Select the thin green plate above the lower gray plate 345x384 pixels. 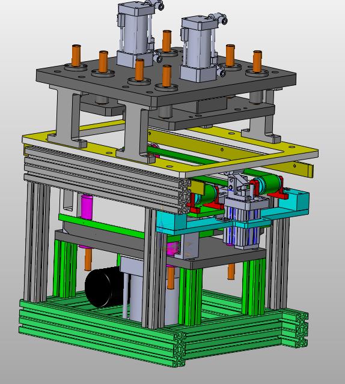[103, 226]
